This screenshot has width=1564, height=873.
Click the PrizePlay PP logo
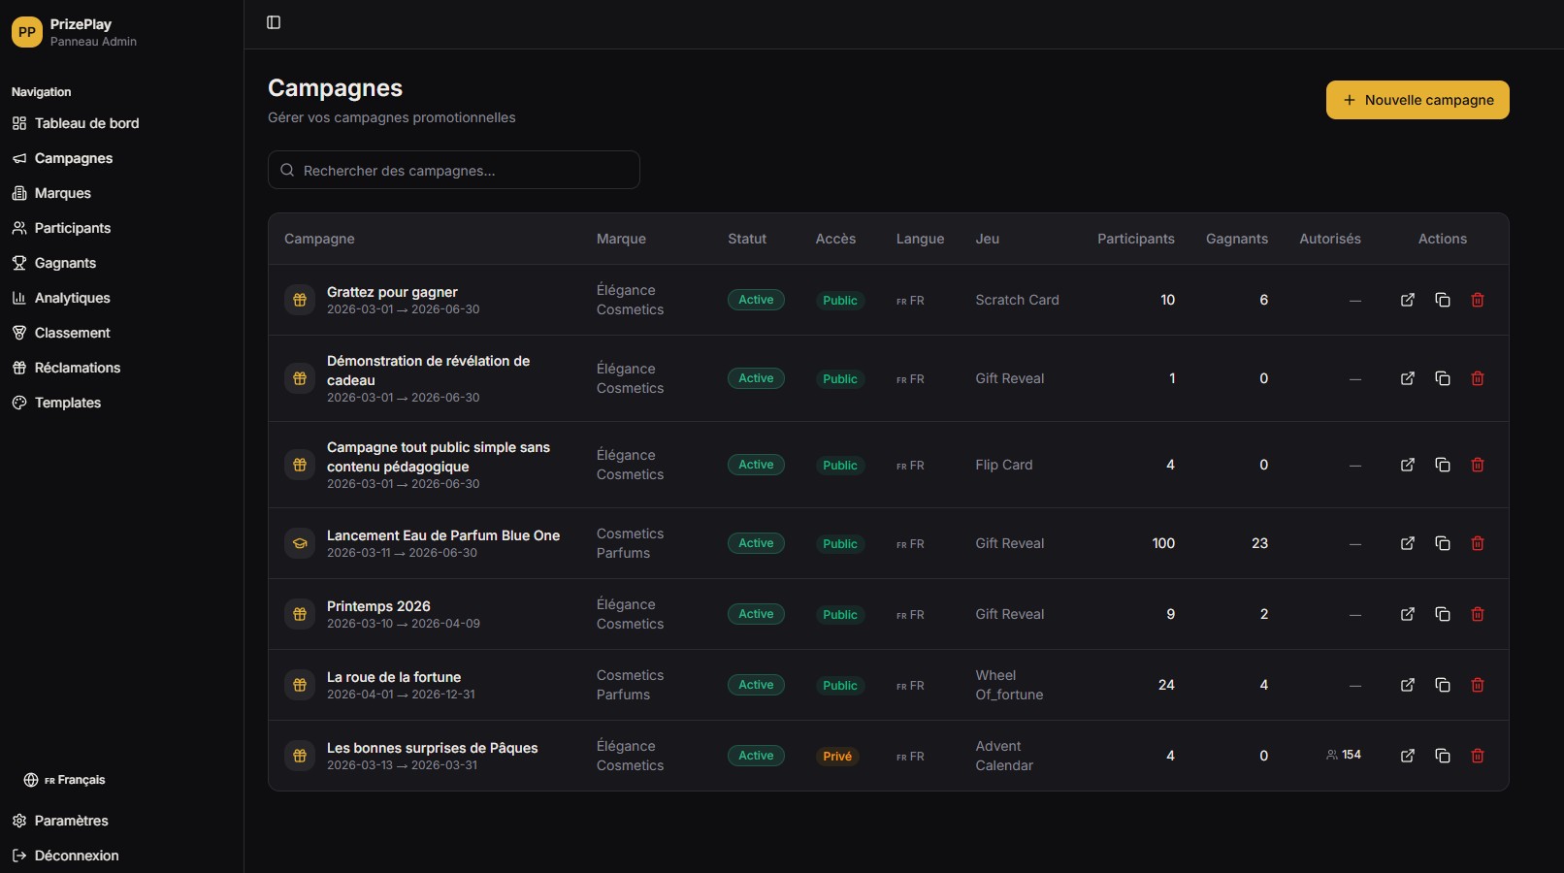27,32
